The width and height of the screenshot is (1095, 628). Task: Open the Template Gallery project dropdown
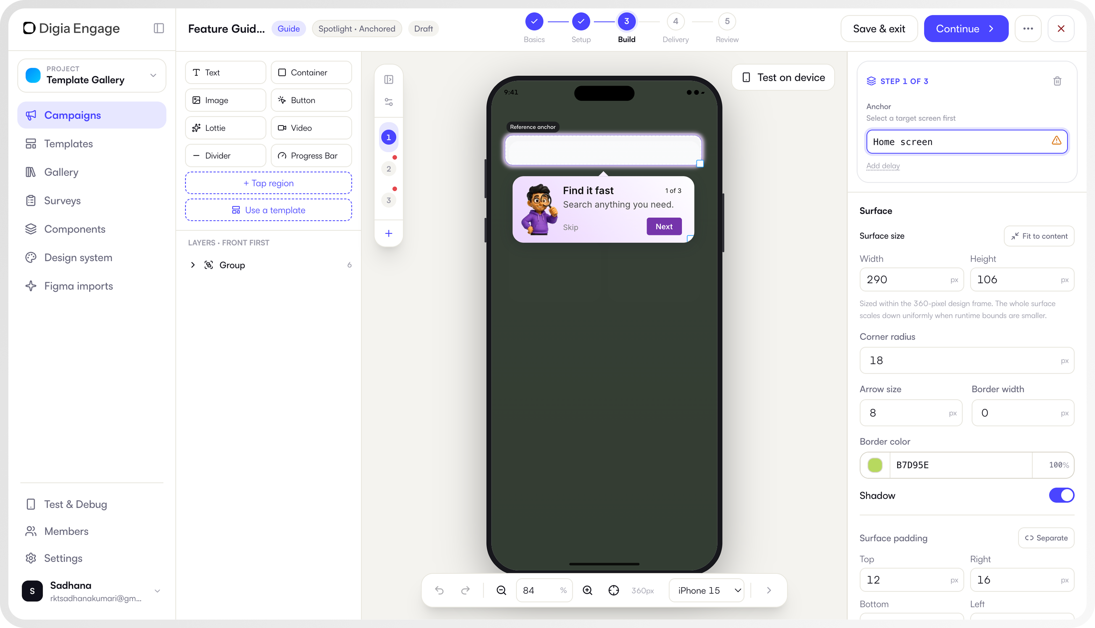point(92,76)
